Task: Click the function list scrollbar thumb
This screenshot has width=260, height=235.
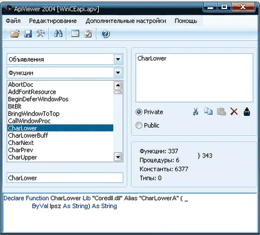Action: [118, 93]
